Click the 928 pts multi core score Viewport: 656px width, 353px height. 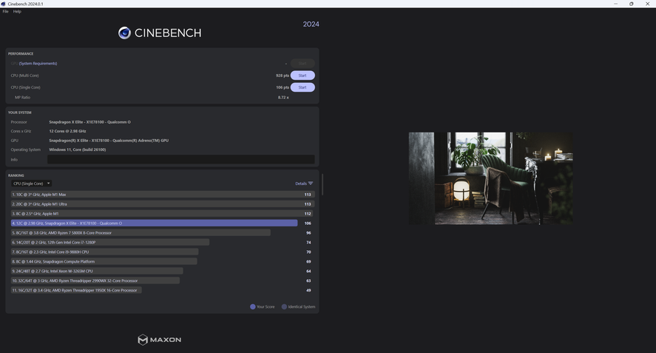coord(283,75)
